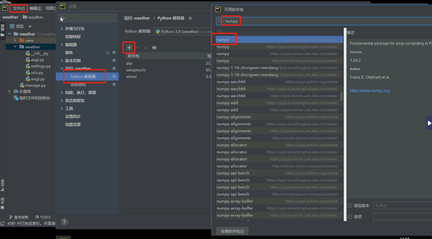Expand Languages & Frameworks settings
Image resolution: width=432 pixels, height=239 pixels.
(x=62, y=100)
